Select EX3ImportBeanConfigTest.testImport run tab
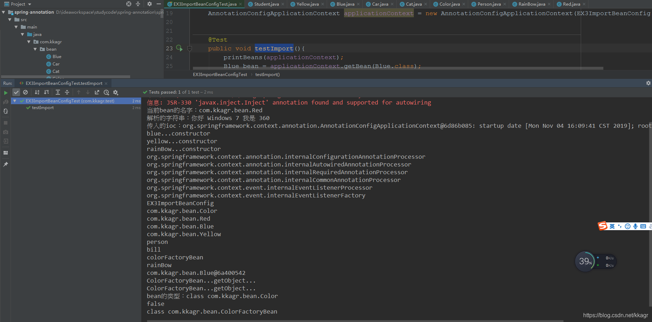652x322 pixels. [x=64, y=83]
